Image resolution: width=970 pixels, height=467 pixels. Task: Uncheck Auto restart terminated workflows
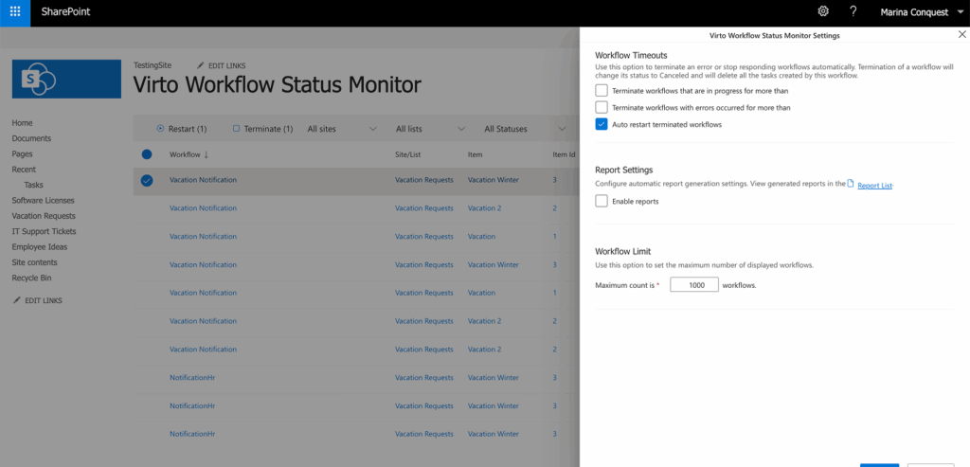(602, 124)
